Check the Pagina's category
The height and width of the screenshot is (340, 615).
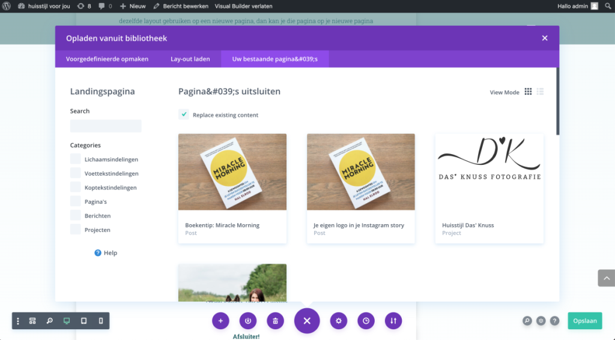point(75,201)
